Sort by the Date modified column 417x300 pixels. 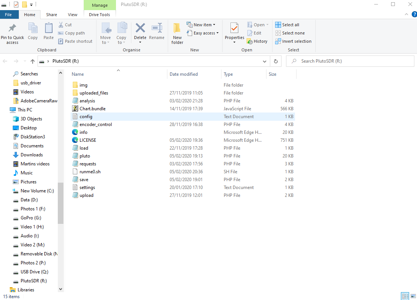194,74
